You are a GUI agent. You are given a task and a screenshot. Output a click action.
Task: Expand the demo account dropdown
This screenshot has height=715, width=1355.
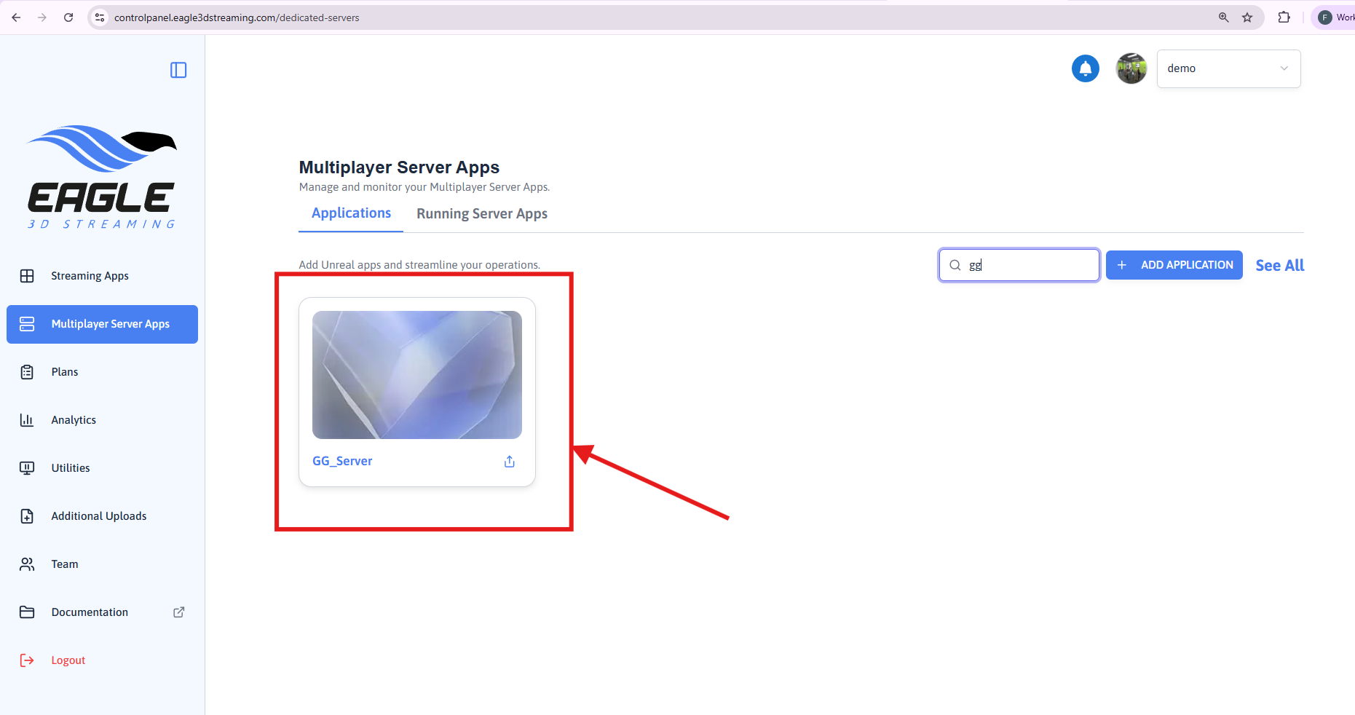(1228, 68)
